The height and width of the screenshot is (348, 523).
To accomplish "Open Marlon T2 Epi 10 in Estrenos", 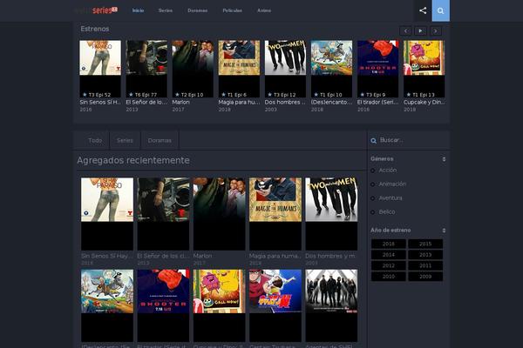I will coord(193,69).
